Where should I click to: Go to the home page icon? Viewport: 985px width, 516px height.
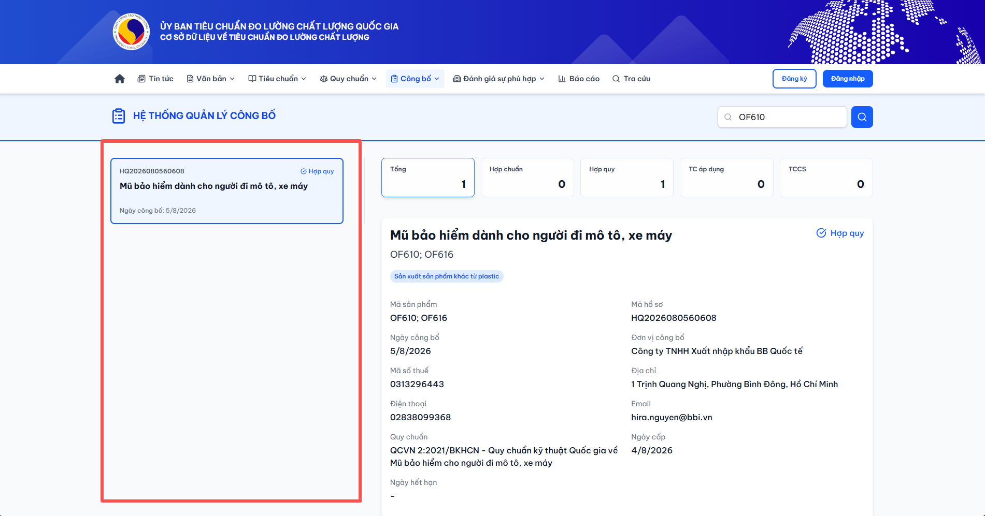120,79
